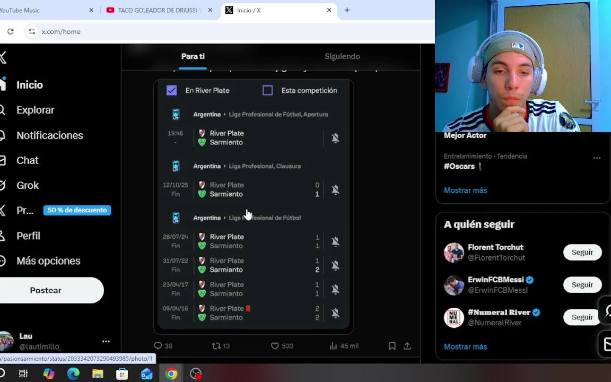The image size is (611, 382).
Task: Open Task View on the taskbar
Action: pyautogui.click(x=23, y=374)
